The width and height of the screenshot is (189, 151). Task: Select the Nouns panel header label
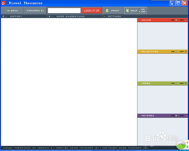click(146, 20)
